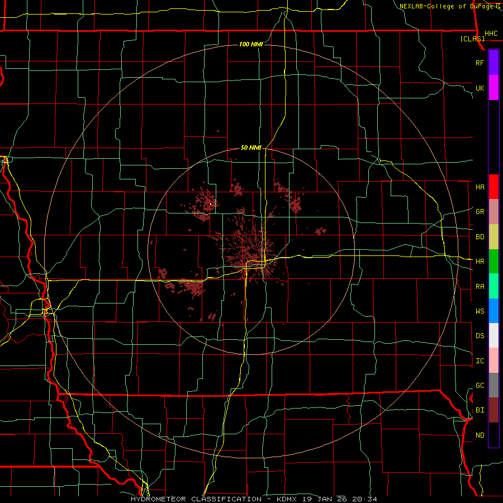Click the white DS legend color swatch
The image size is (503, 503).
(493, 335)
